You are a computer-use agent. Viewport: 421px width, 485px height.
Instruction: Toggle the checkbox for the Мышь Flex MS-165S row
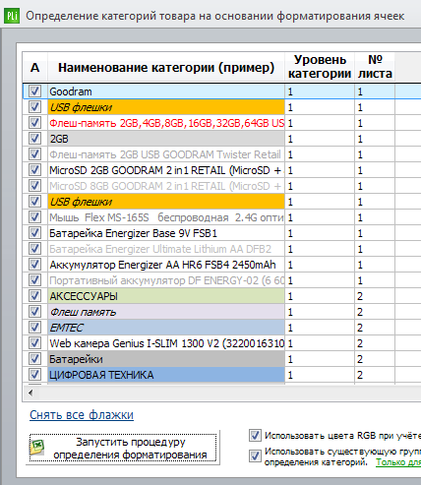pos(34,217)
